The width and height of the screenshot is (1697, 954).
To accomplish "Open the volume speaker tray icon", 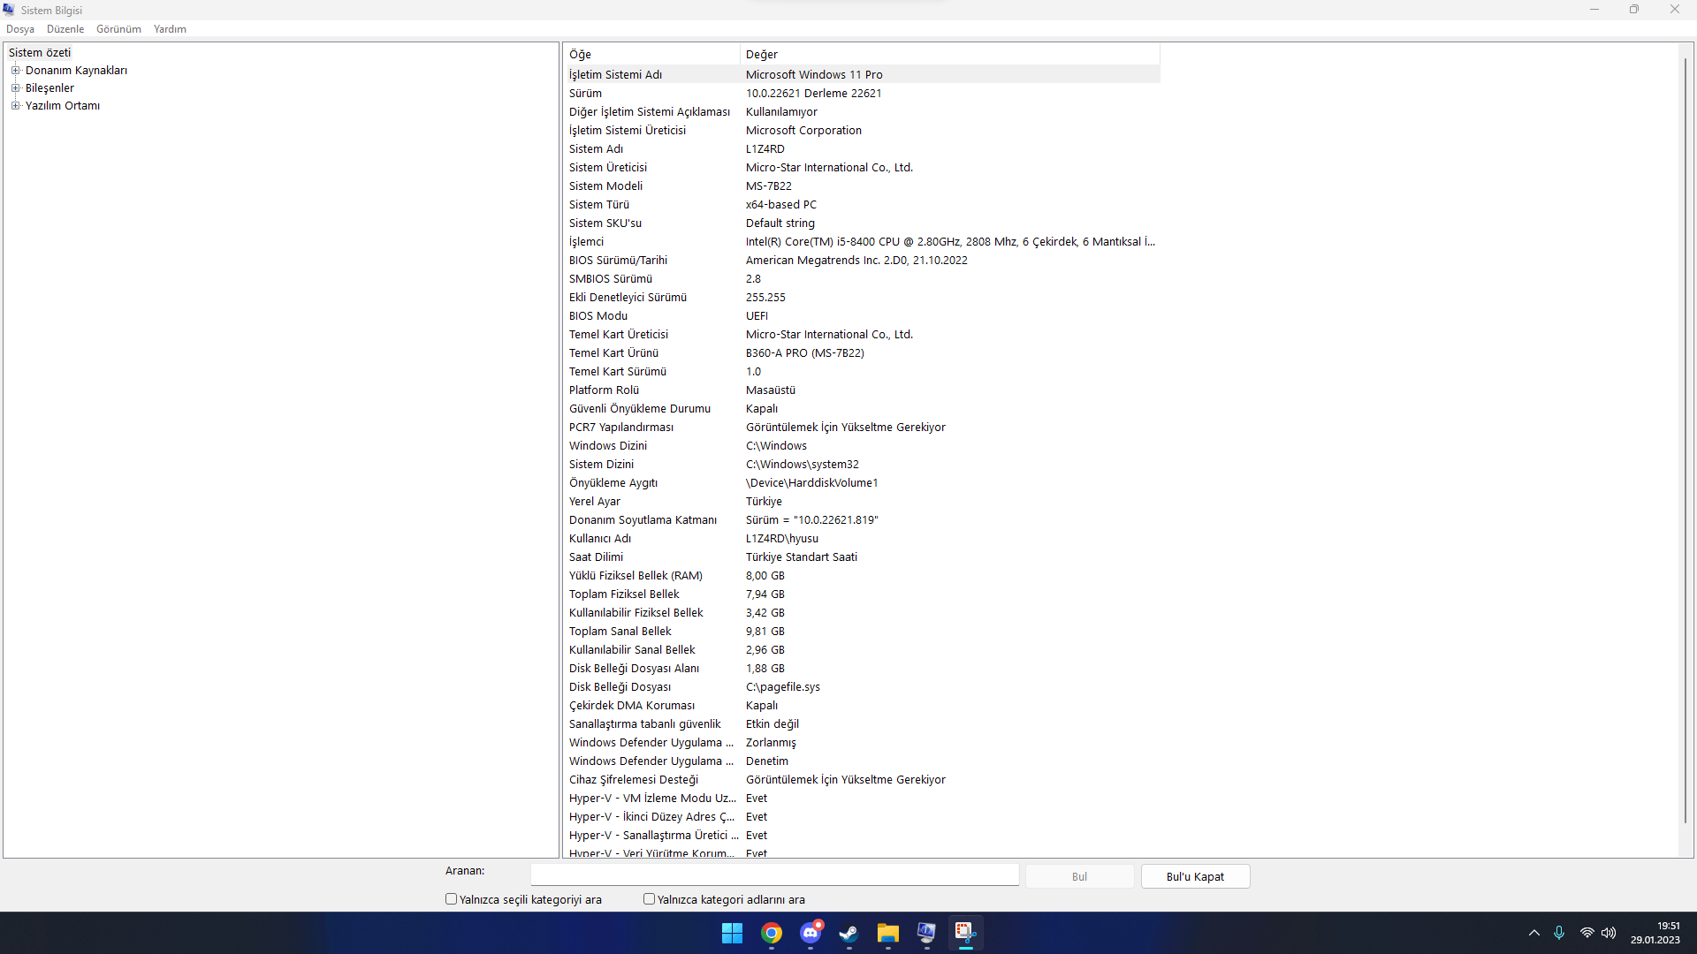I will pos(1609,933).
